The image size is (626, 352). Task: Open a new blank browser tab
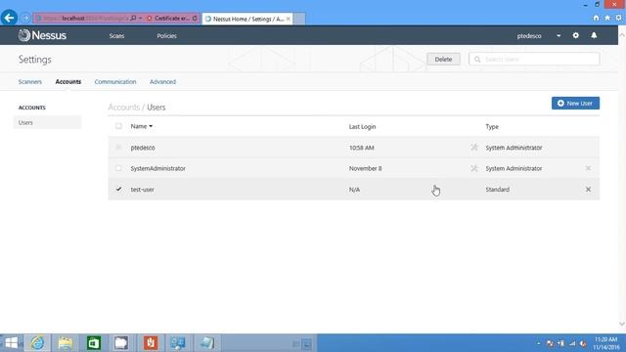pos(299,19)
